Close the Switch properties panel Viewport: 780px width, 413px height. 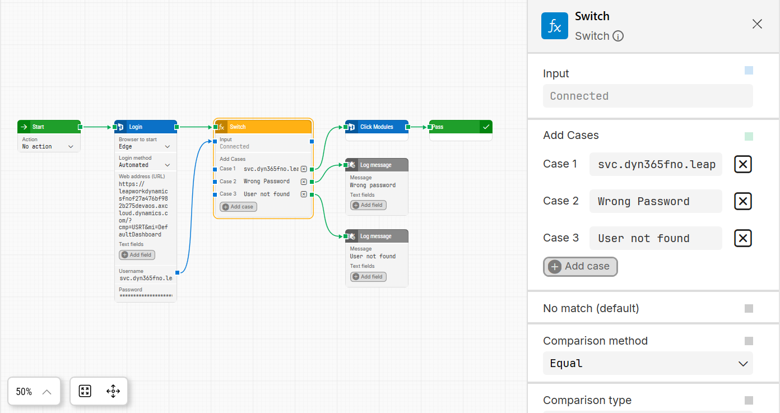pyautogui.click(x=757, y=24)
